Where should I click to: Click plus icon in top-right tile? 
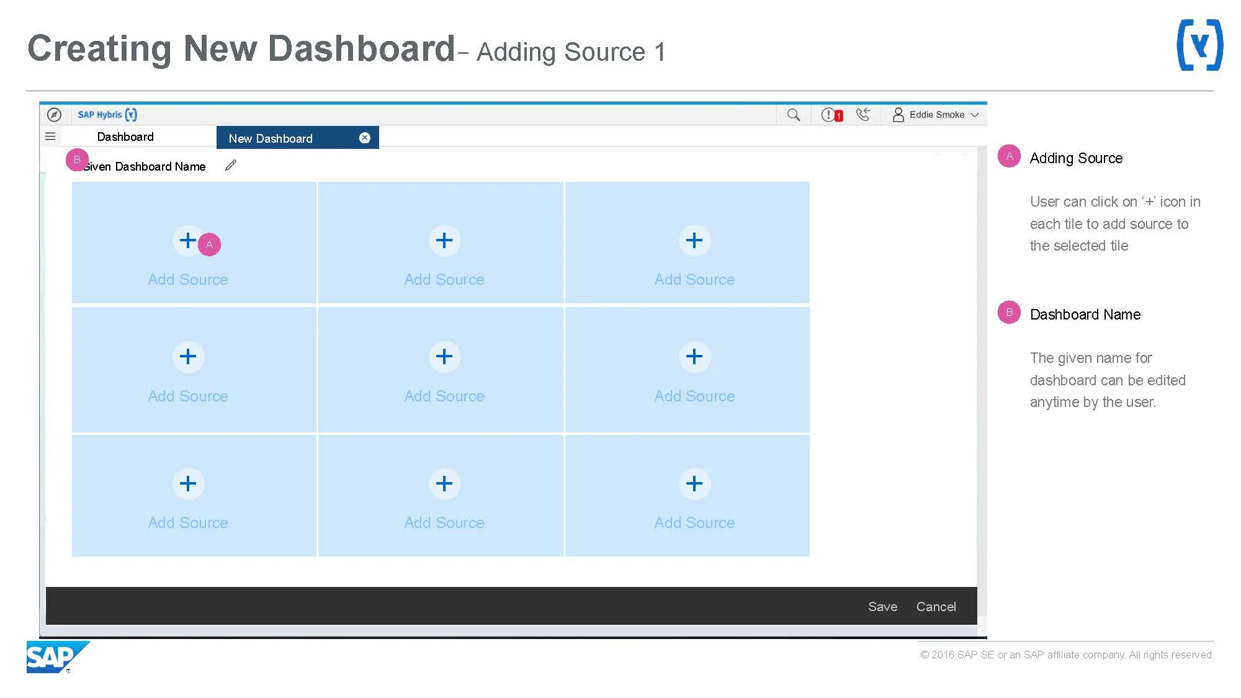click(694, 240)
